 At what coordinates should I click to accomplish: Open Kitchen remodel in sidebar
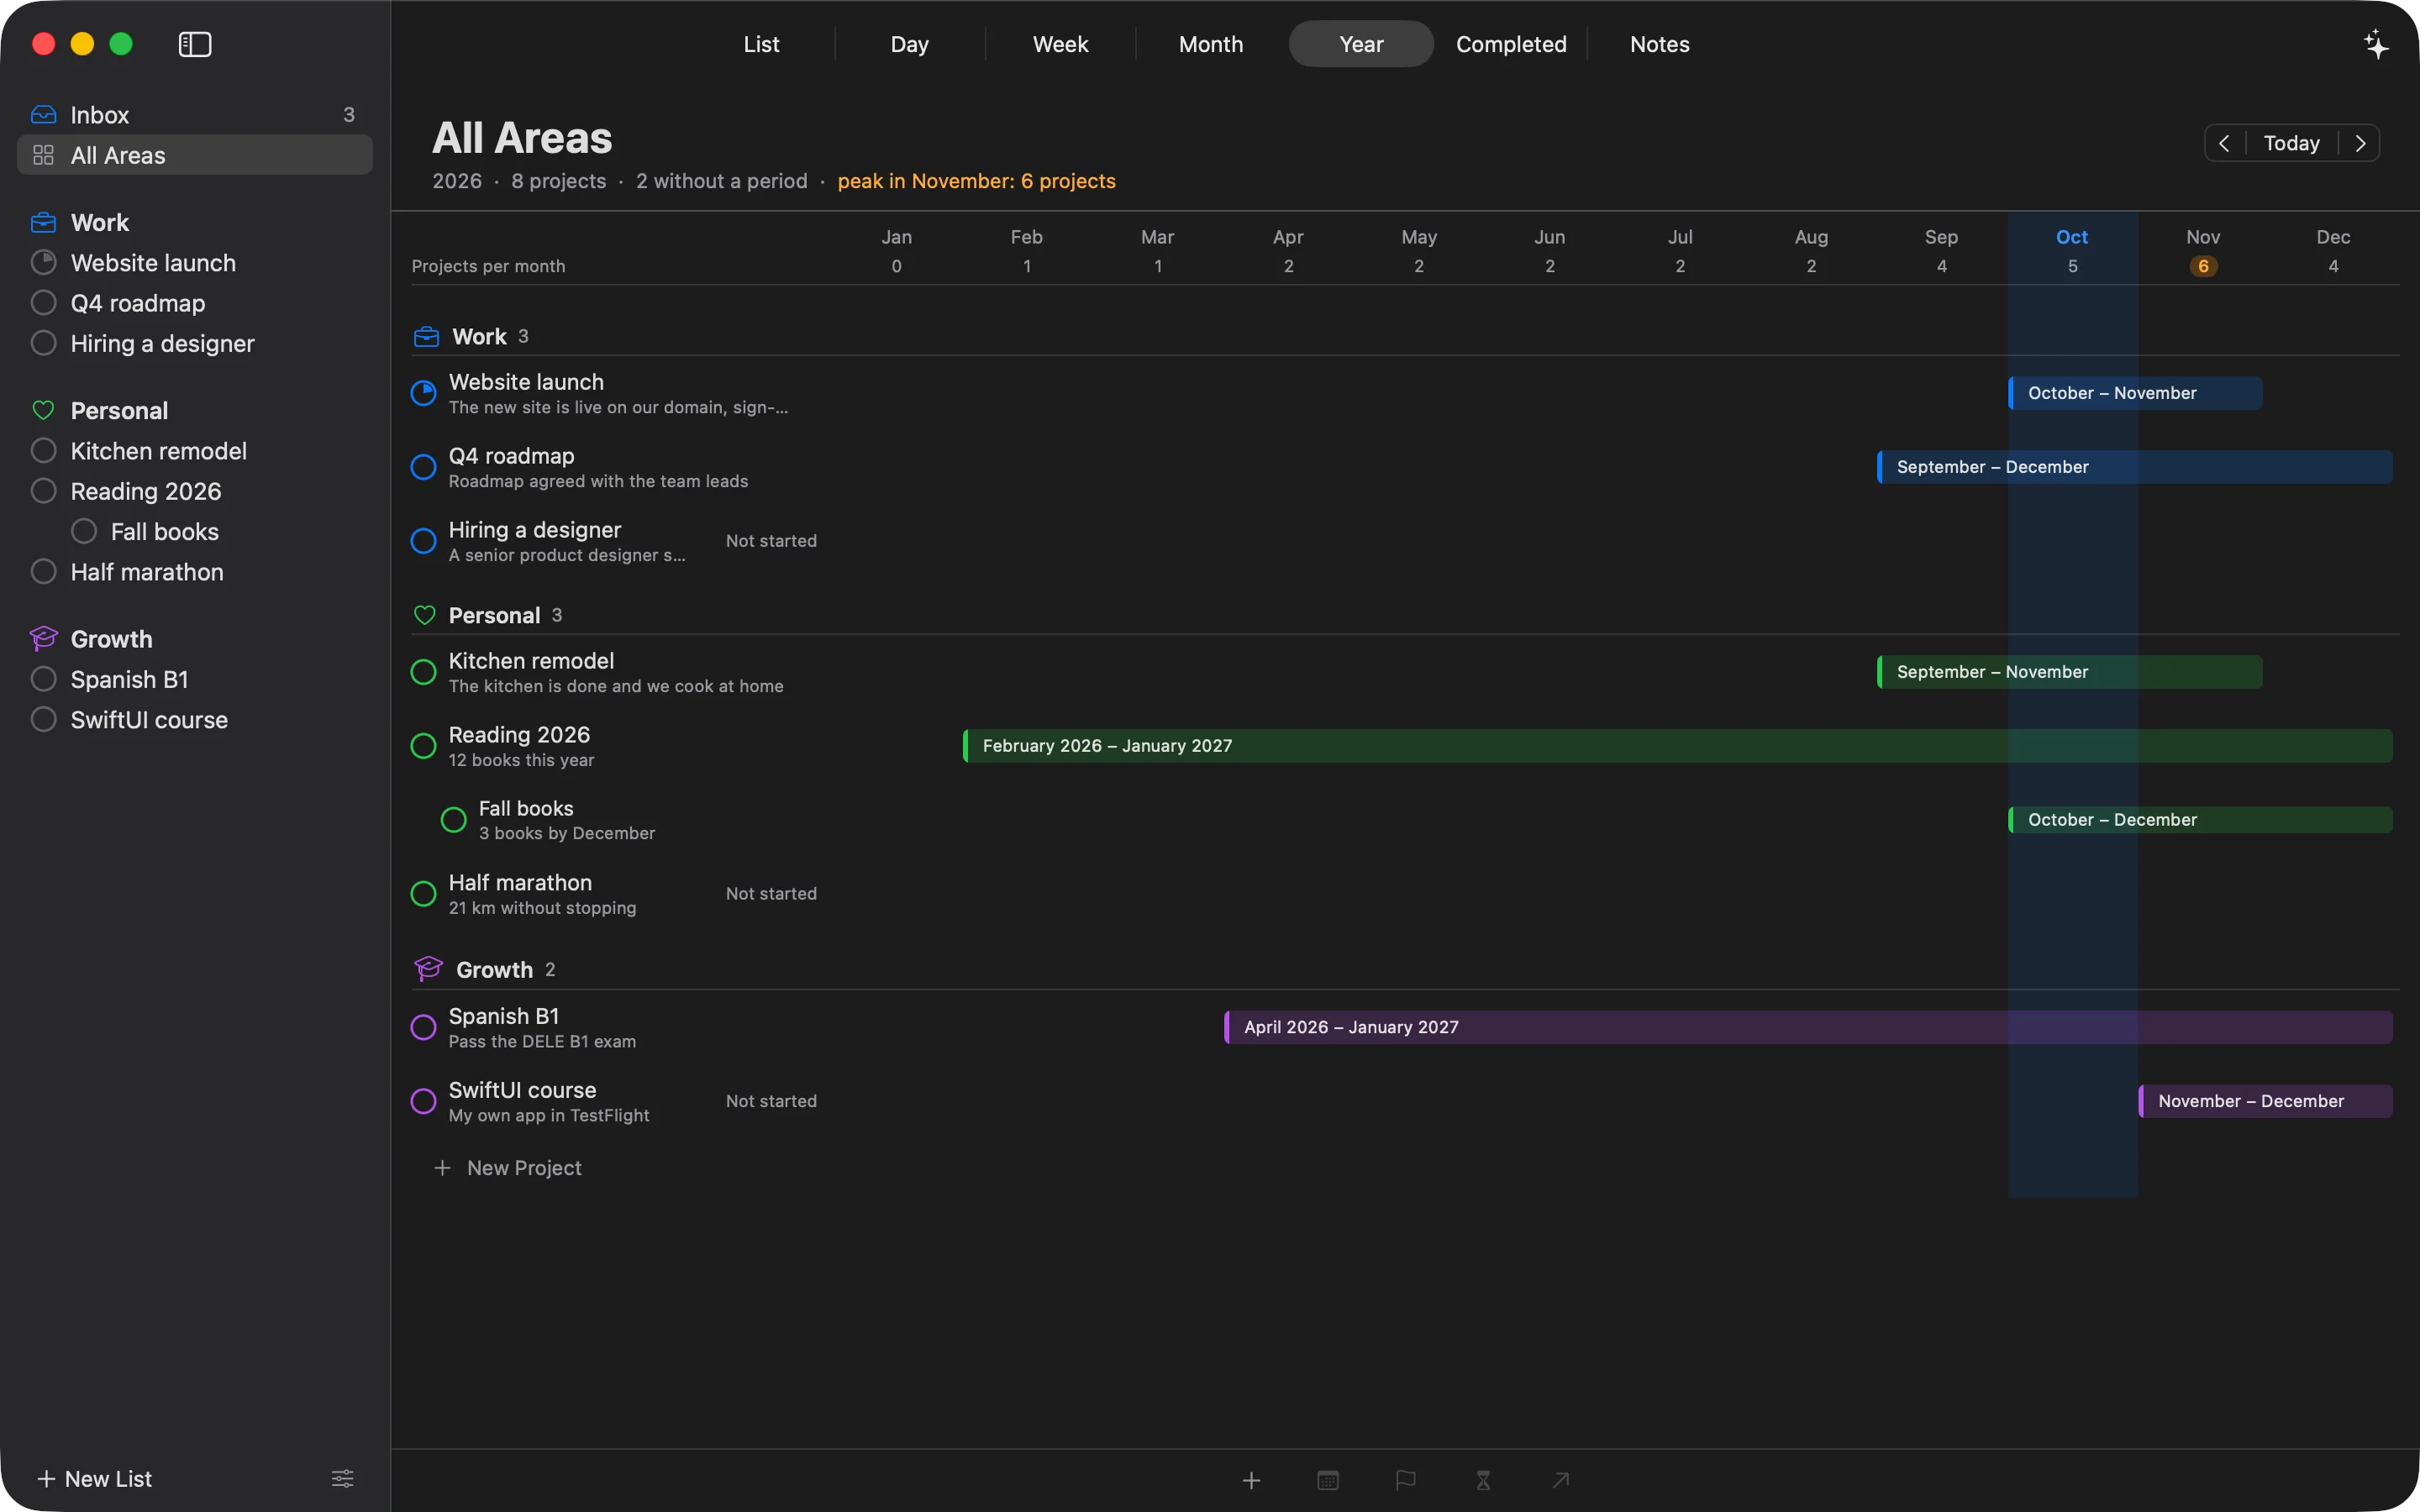[x=195, y=451]
